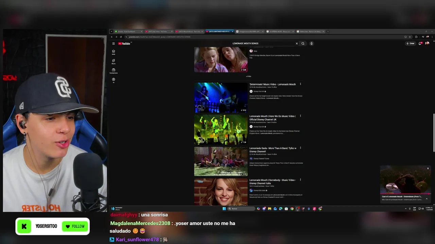The height and width of the screenshot is (244, 435).
Task: Show hidden system tray icons chevron
Action: [405, 209]
